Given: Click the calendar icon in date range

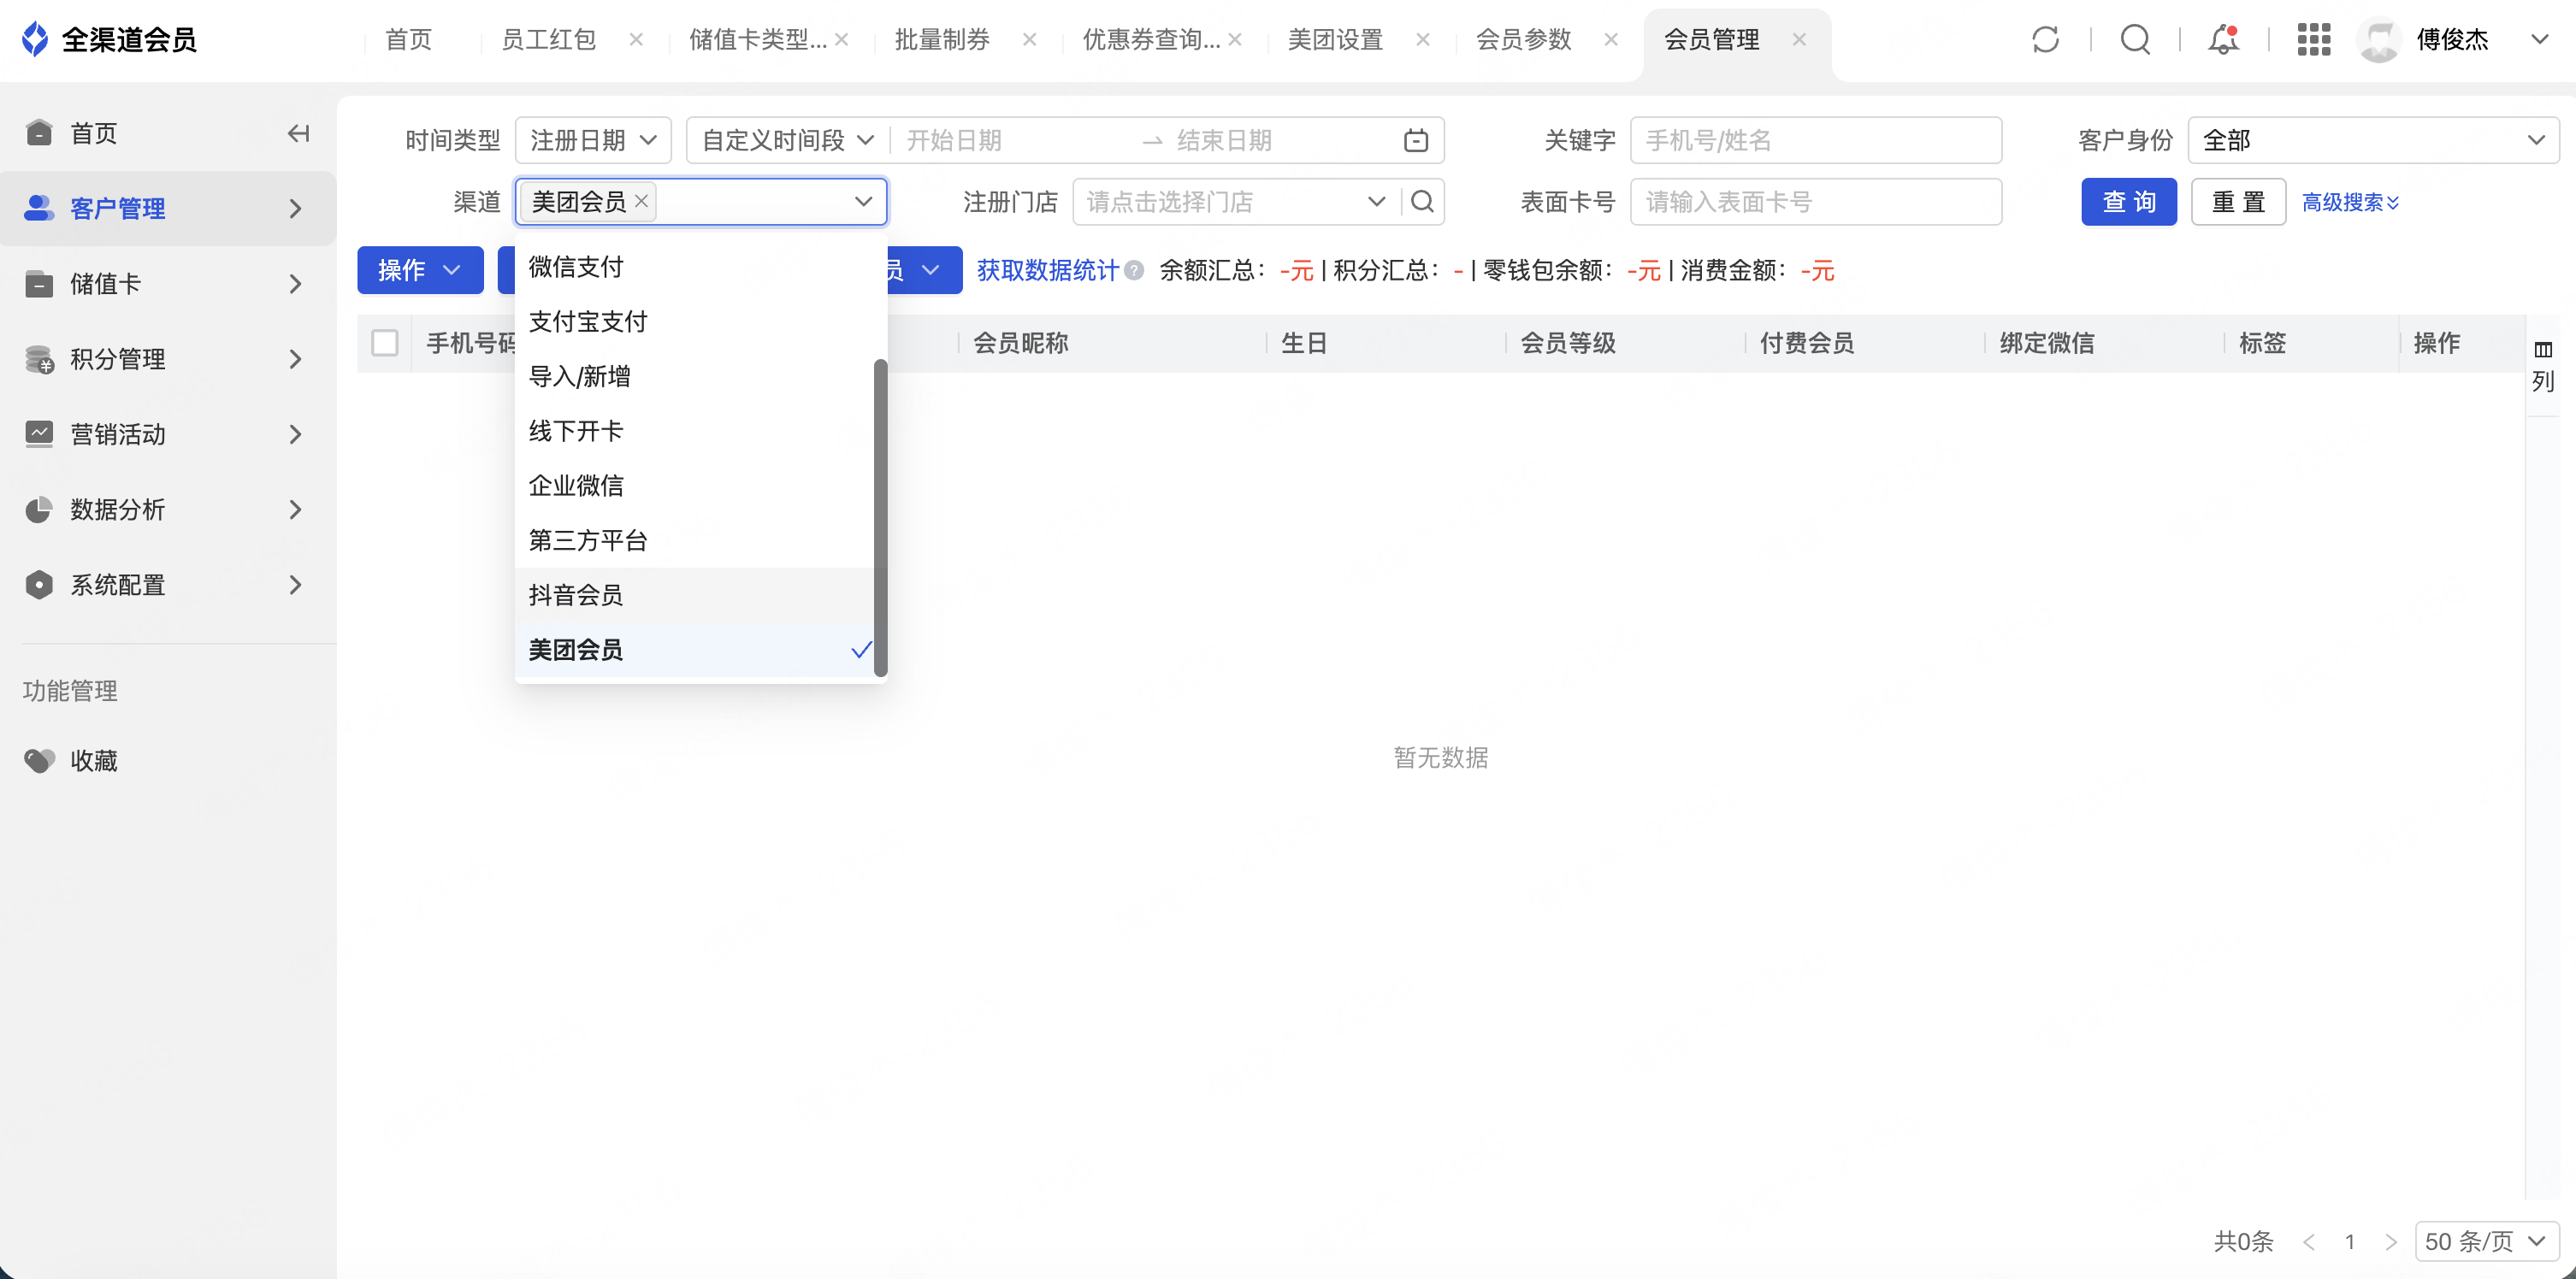Looking at the screenshot, I should 1415,141.
